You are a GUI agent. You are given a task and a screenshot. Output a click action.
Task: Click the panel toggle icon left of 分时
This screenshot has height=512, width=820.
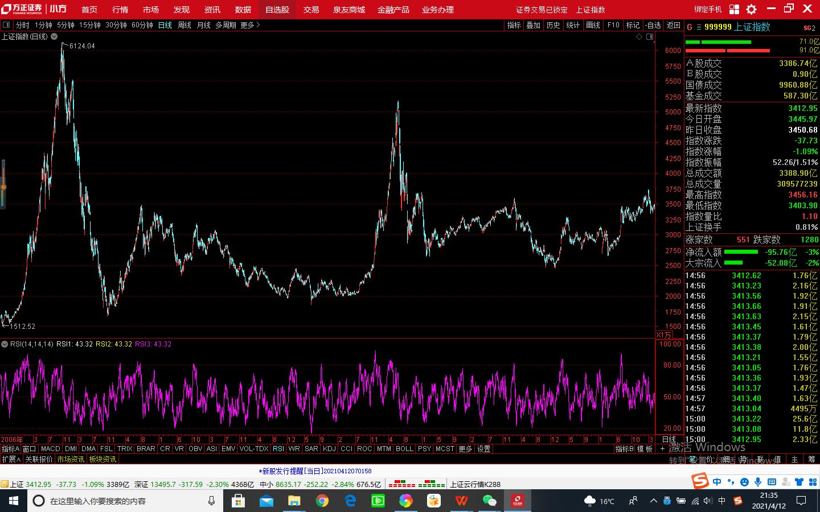6,25
